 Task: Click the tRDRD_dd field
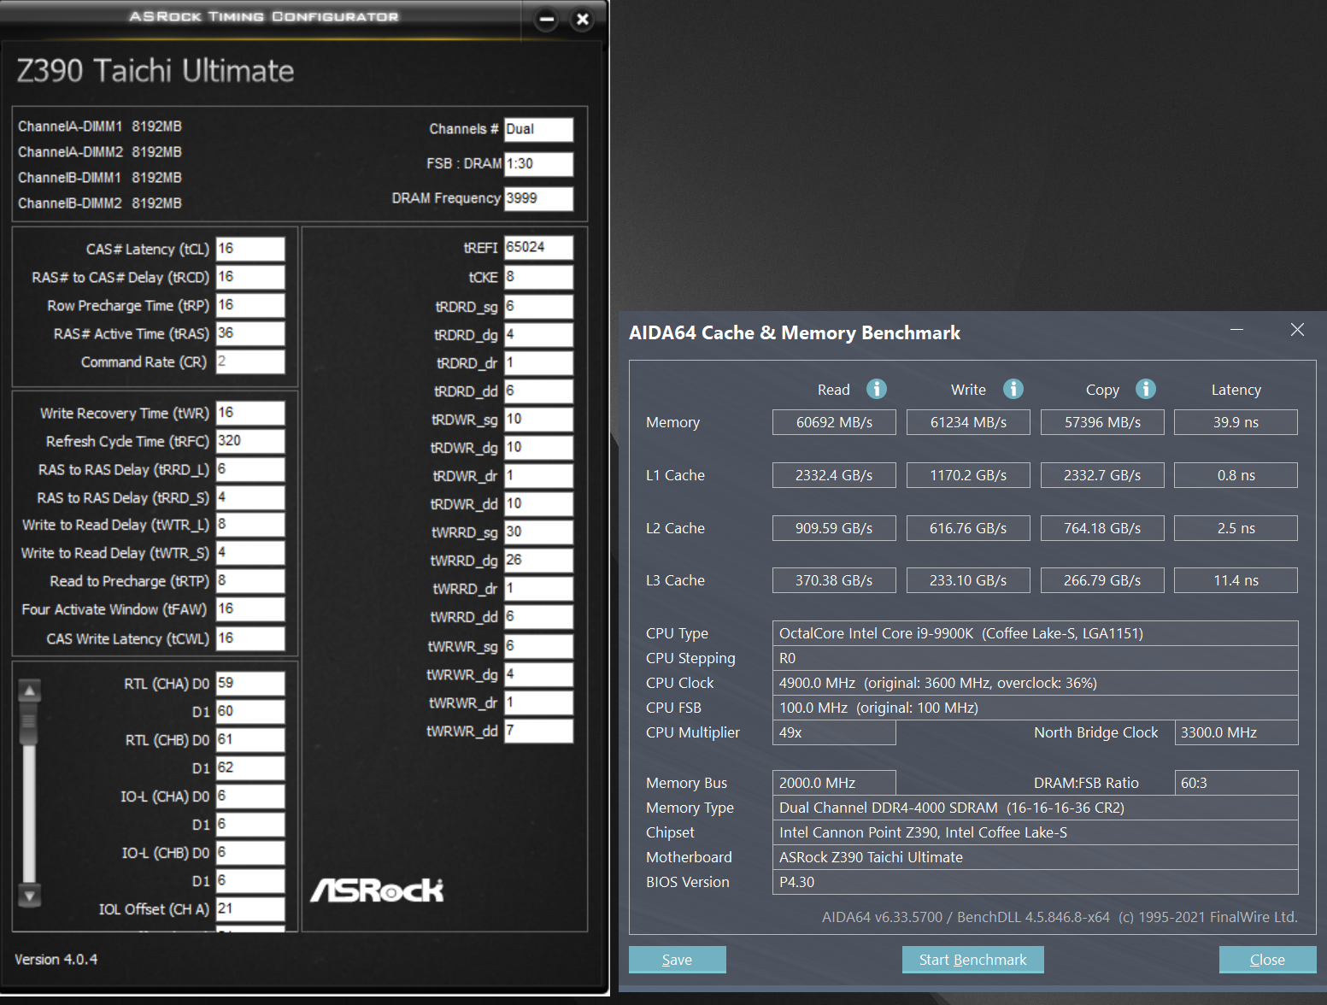(539, 391)
